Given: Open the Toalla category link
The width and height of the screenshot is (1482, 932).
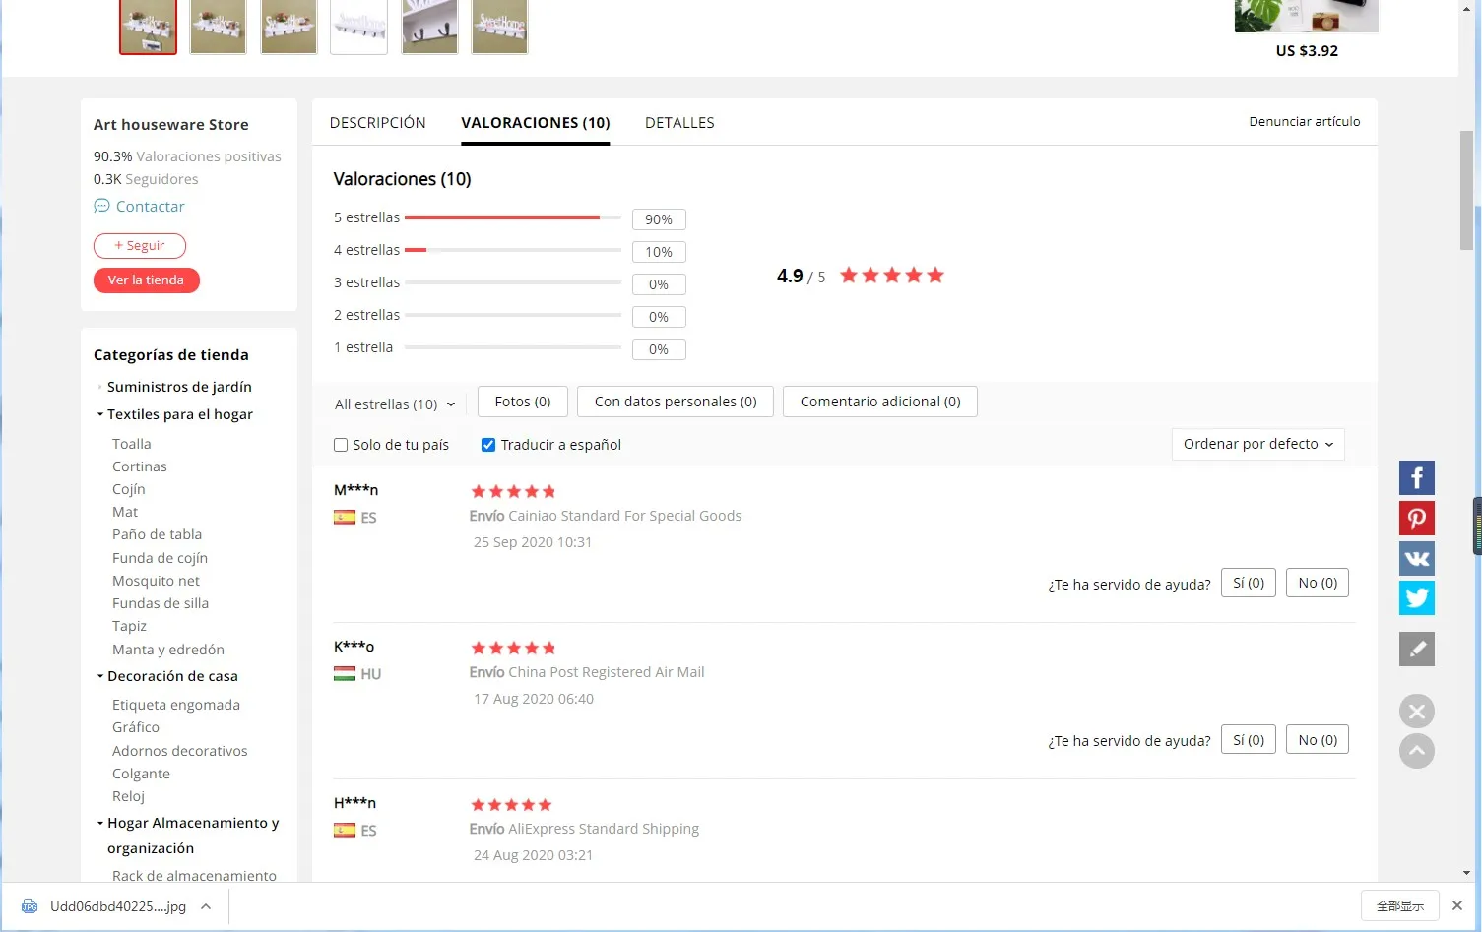Looking at the screenshot, I should (x=132, y=444).
